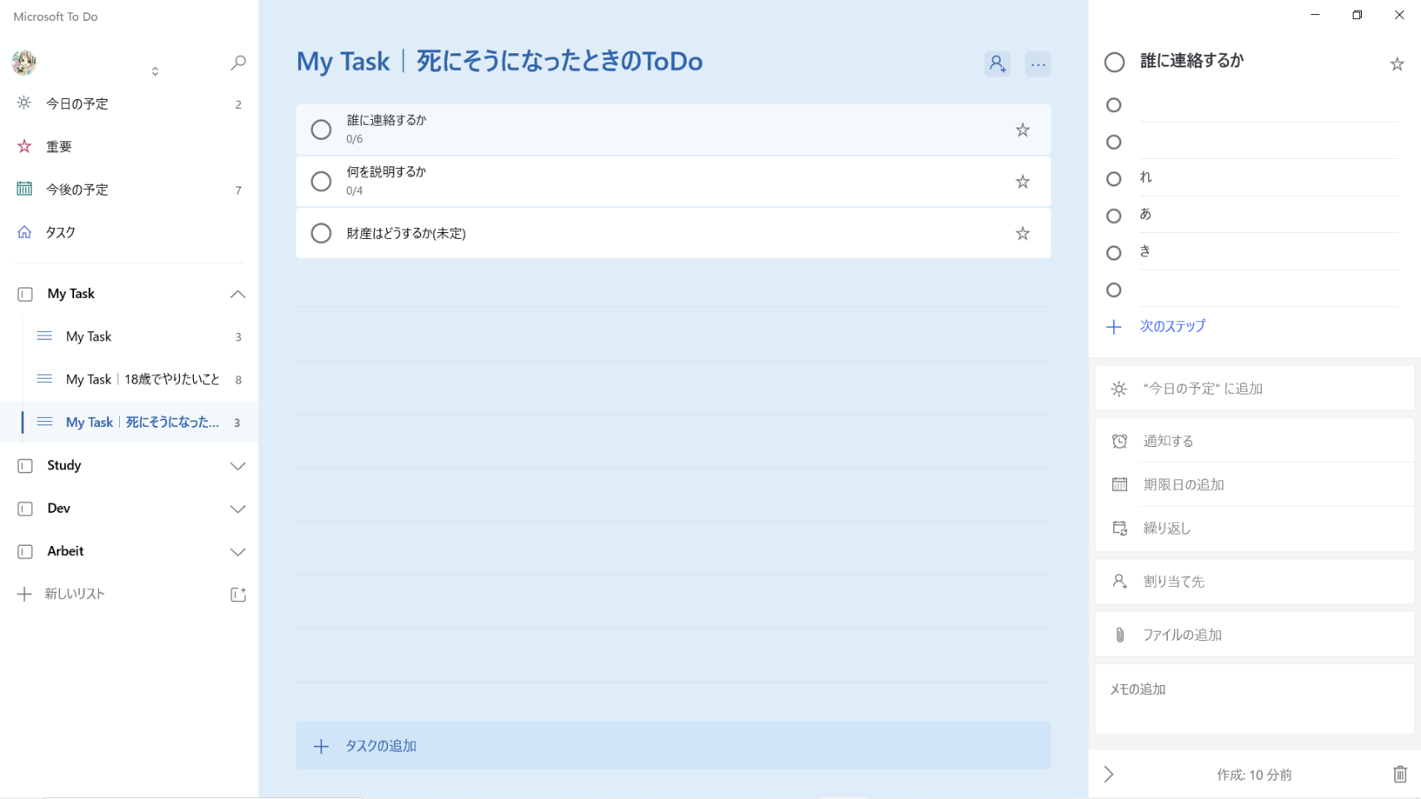Mark 財産はどうするか task as important
This screenshot has width=1421, height=799.
(x=1022, y=234)
